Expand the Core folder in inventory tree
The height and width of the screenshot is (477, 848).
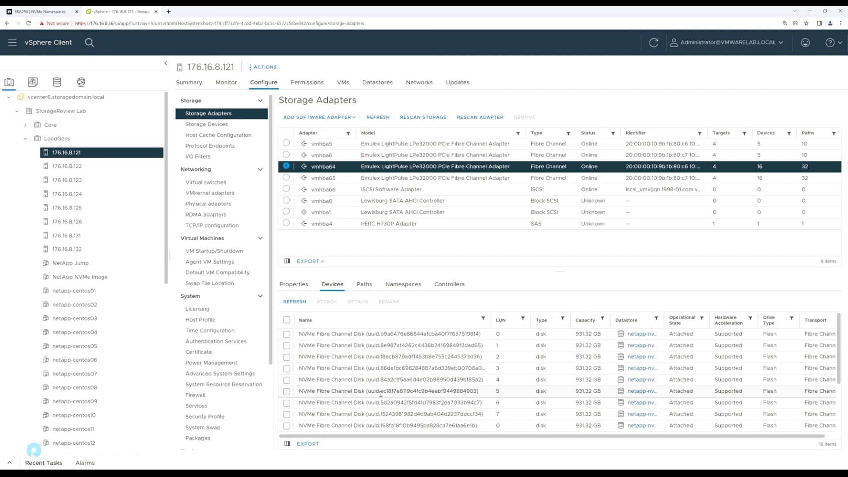click(x=25, y=125)
